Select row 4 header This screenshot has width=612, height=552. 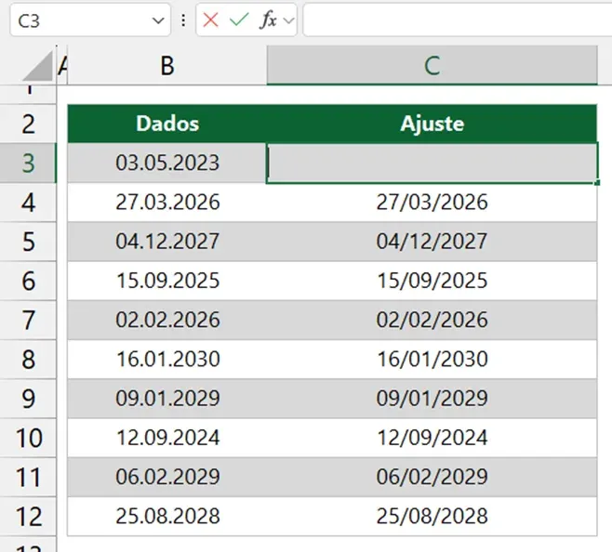[x=28, y=203]
